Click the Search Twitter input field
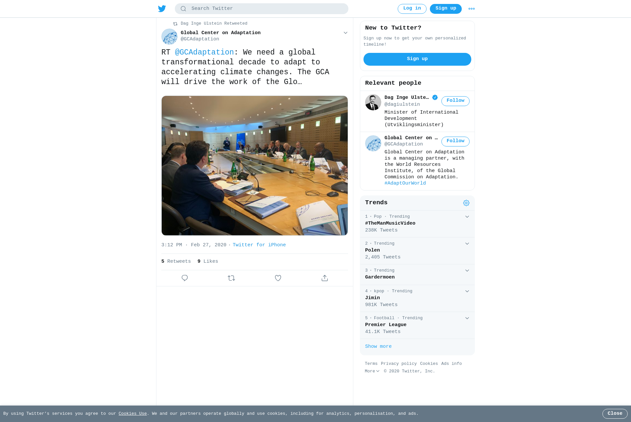The height and width of the screenshot is (422, 631). [x=262, y=9]
